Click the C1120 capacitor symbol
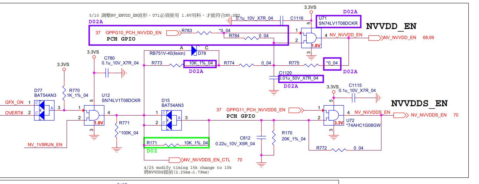 click(274, 78)
